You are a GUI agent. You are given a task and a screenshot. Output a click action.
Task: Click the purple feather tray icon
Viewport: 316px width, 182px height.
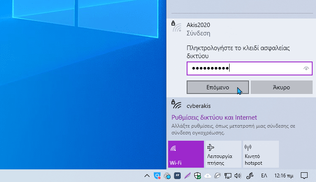click(187, 176)
